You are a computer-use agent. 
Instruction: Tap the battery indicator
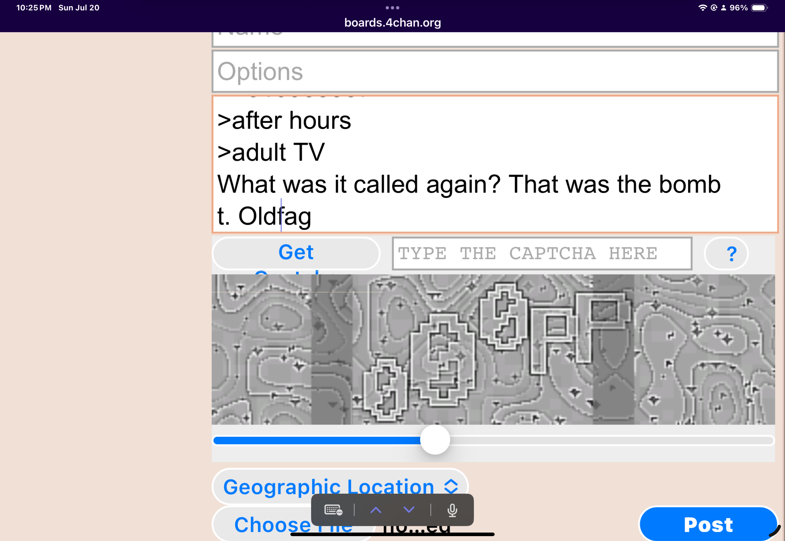coord(759,8)
